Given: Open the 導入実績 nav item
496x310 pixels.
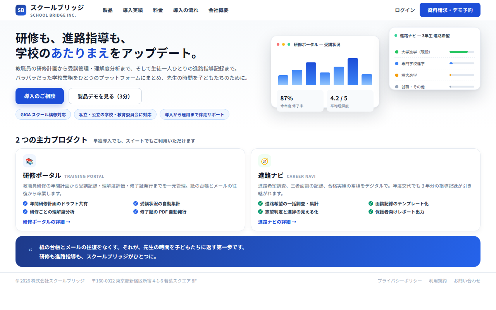Looking at the screenshot, I should pos(133,10).
